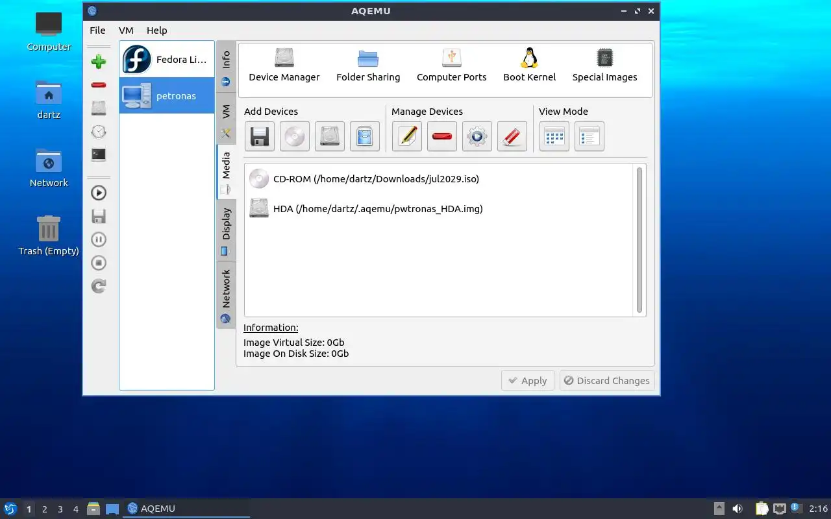Click the red minus Remove device icon
This screenshot has height=519, width=831.
[442, 136]
